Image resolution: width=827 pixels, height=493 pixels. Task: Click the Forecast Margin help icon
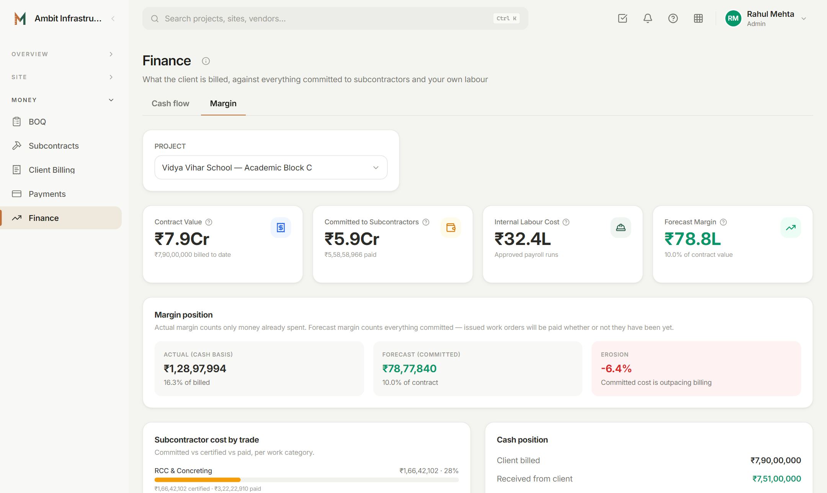pyautogui.click(x=723, y=222)
